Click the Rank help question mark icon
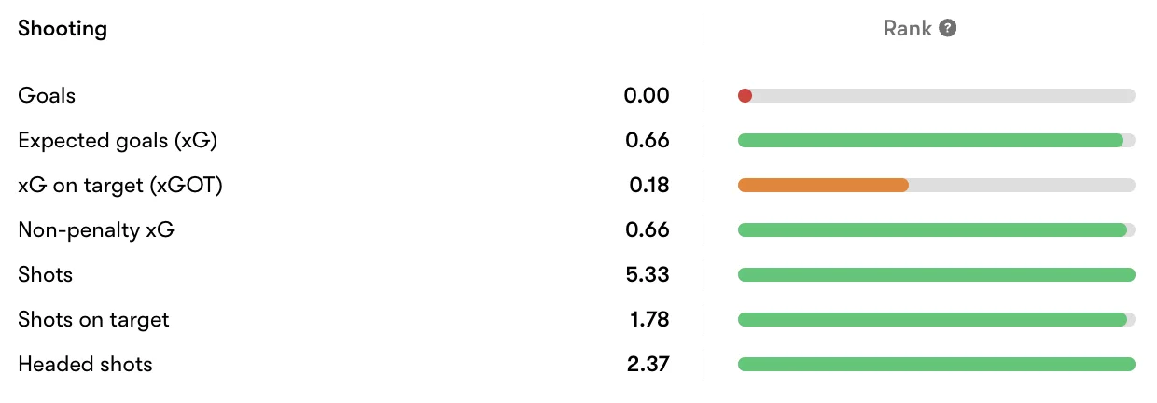1157x403 pixels. coord(948,28)
